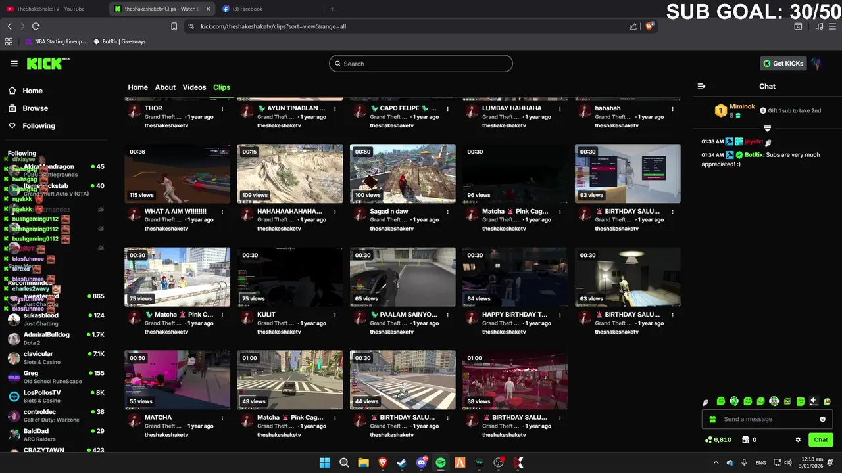Reload the page
The width and height of the screenshot is (842, 473).
click(x=36, y=26)
